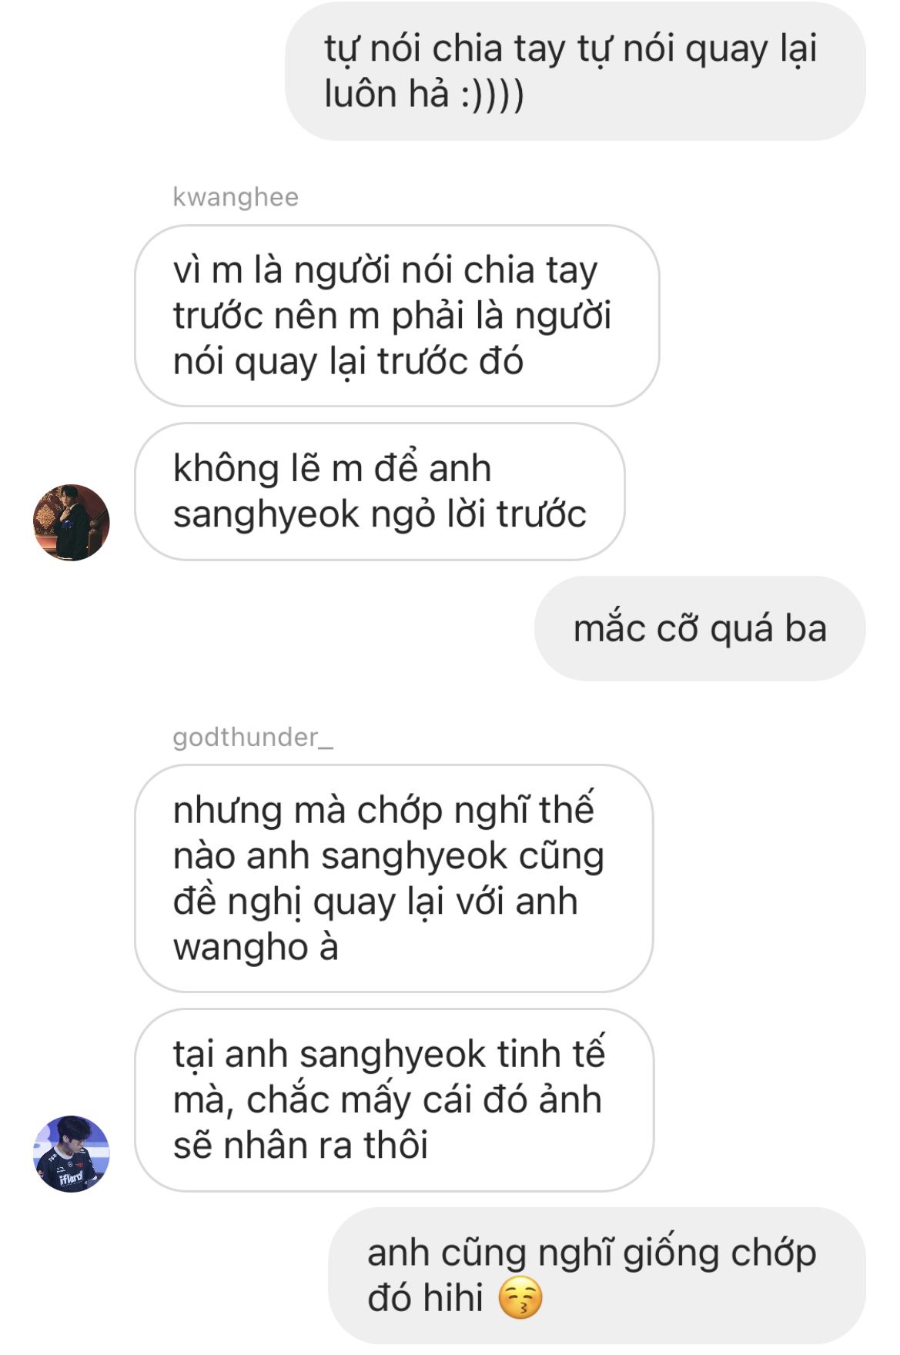Tap the :)))) emoticon in top message
Screen dimensions: 900x1355
(492, 95)
